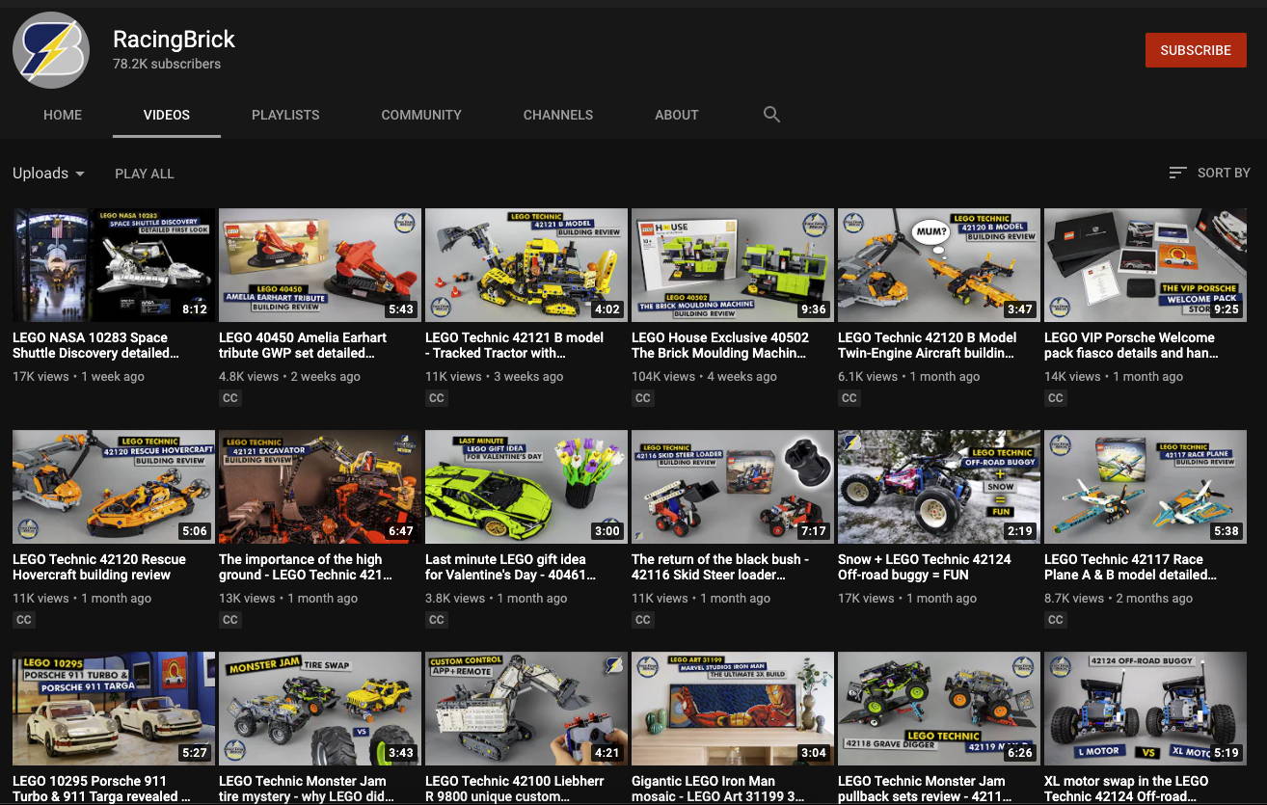Click CC badge under Skid Steer loader video
Image resolution: width=1267 pixels, height=805 pixels.
(642, 619)
